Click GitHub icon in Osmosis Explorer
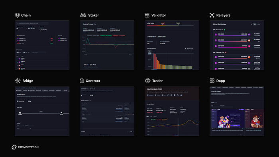279x157 pixels. 171,95
